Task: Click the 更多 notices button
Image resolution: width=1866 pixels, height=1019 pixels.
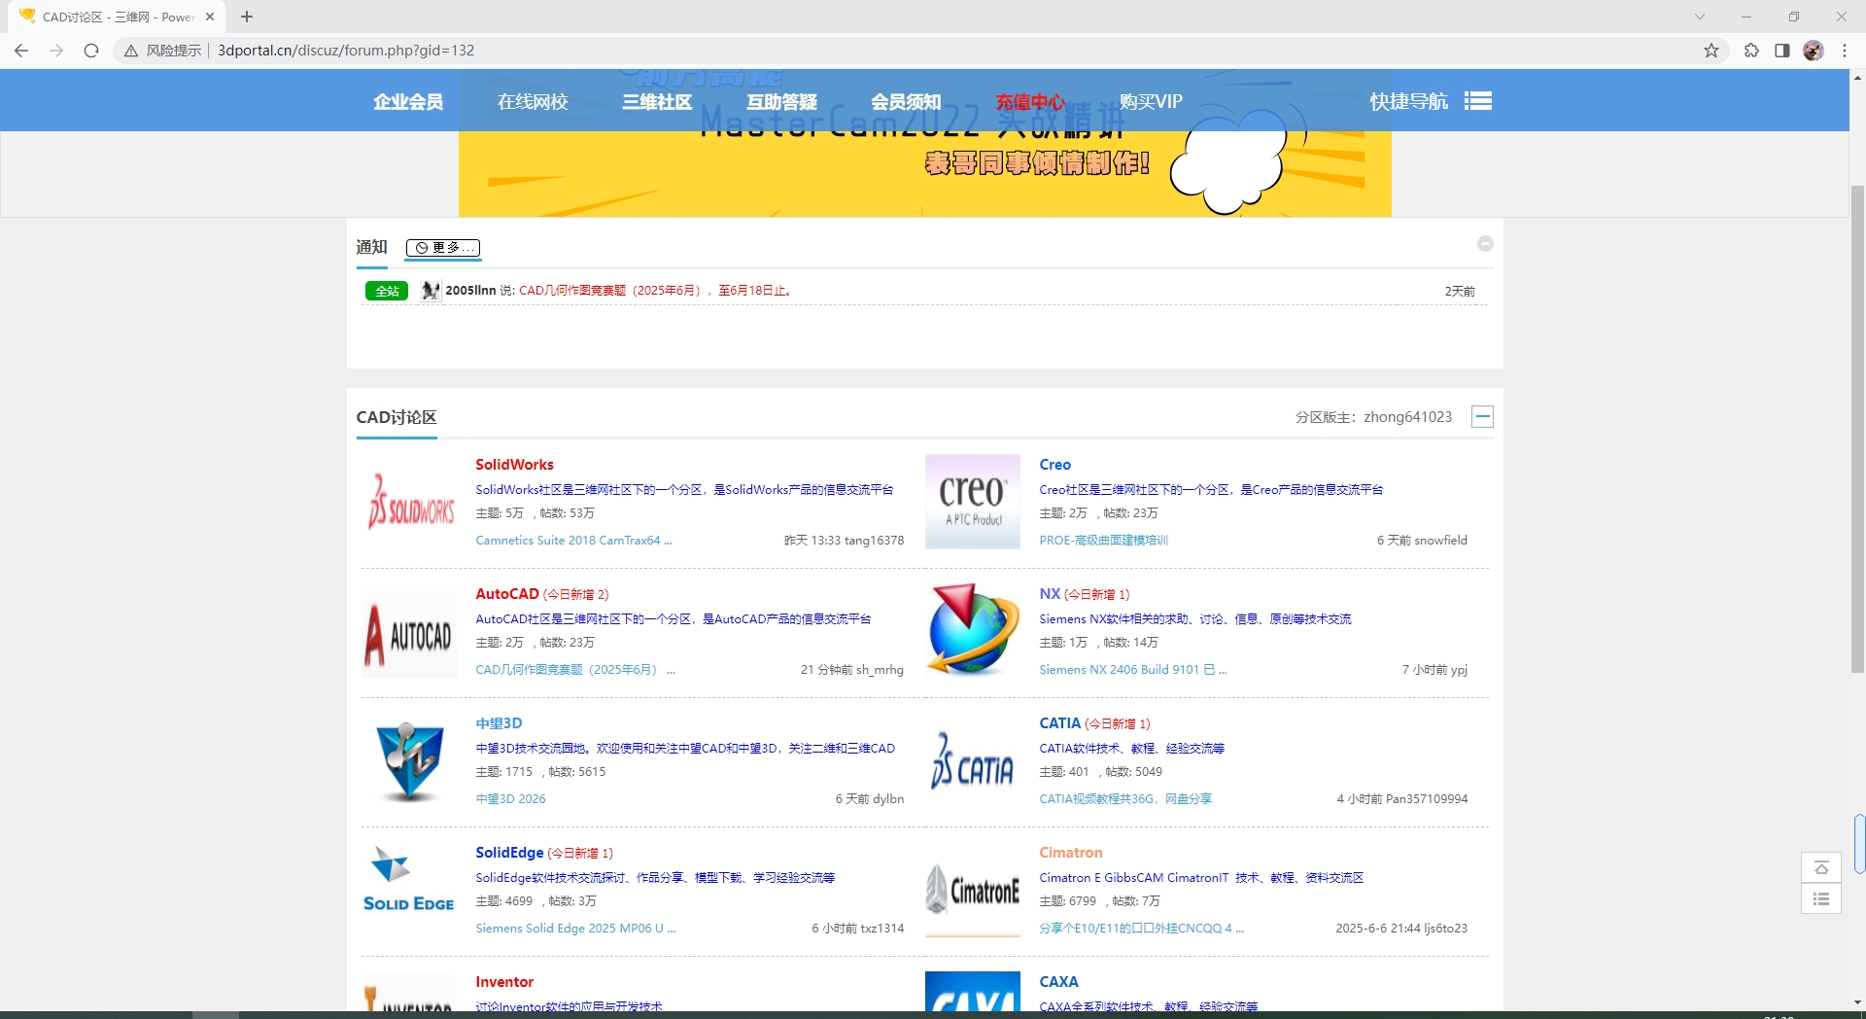Action: coord(443,248)
